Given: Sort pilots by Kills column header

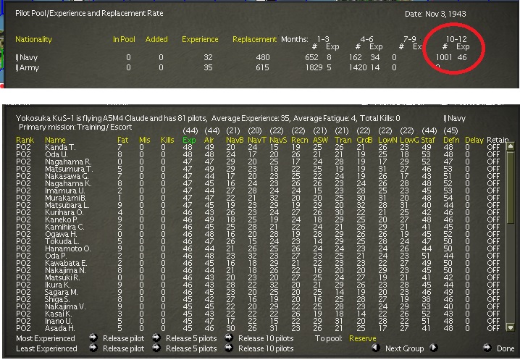Looking at the screenshot, I should tap(167, 140).
